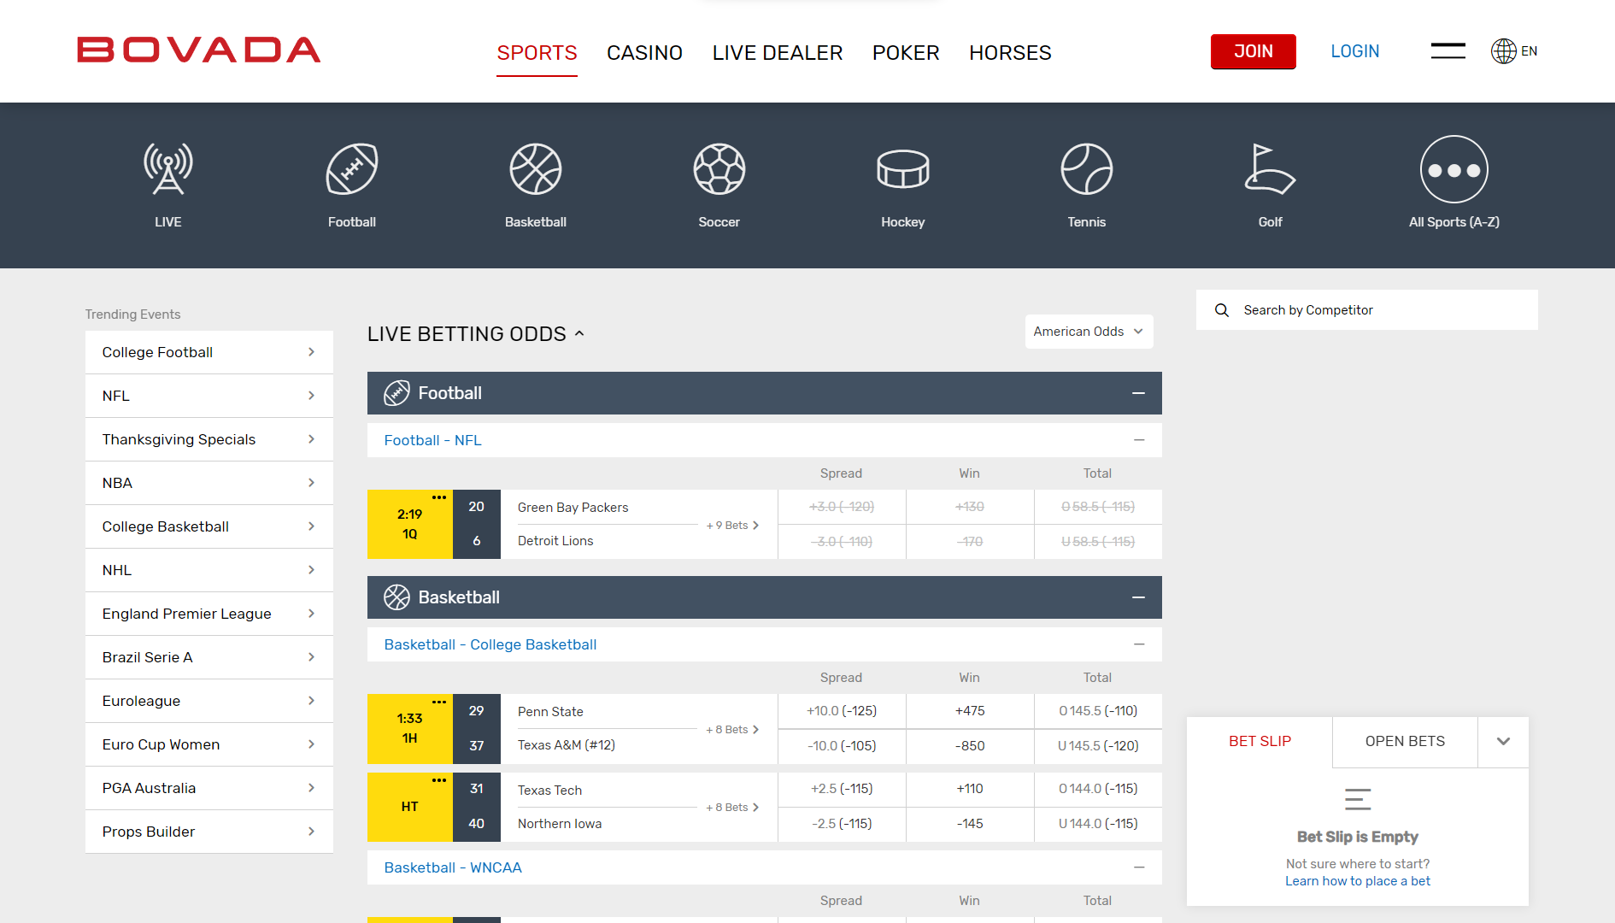1615x923 pixels.
Task: Open Learn how to place a bet link
Action: pyautogui.click(x=1357, y=881)
